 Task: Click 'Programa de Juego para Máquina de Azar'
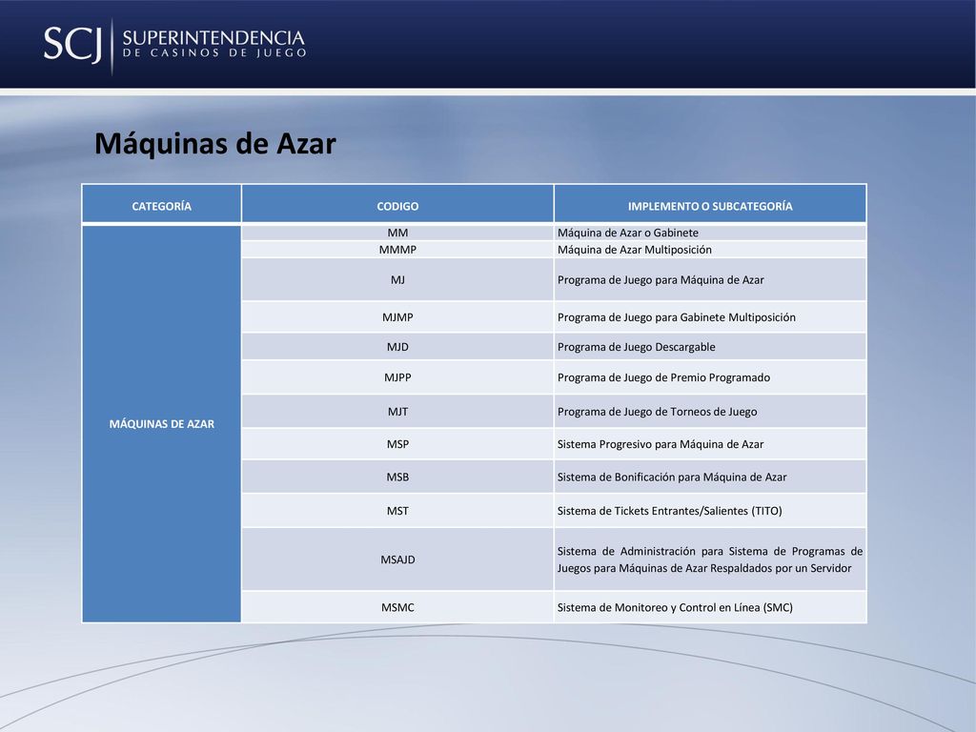click(x=661, y=280)
